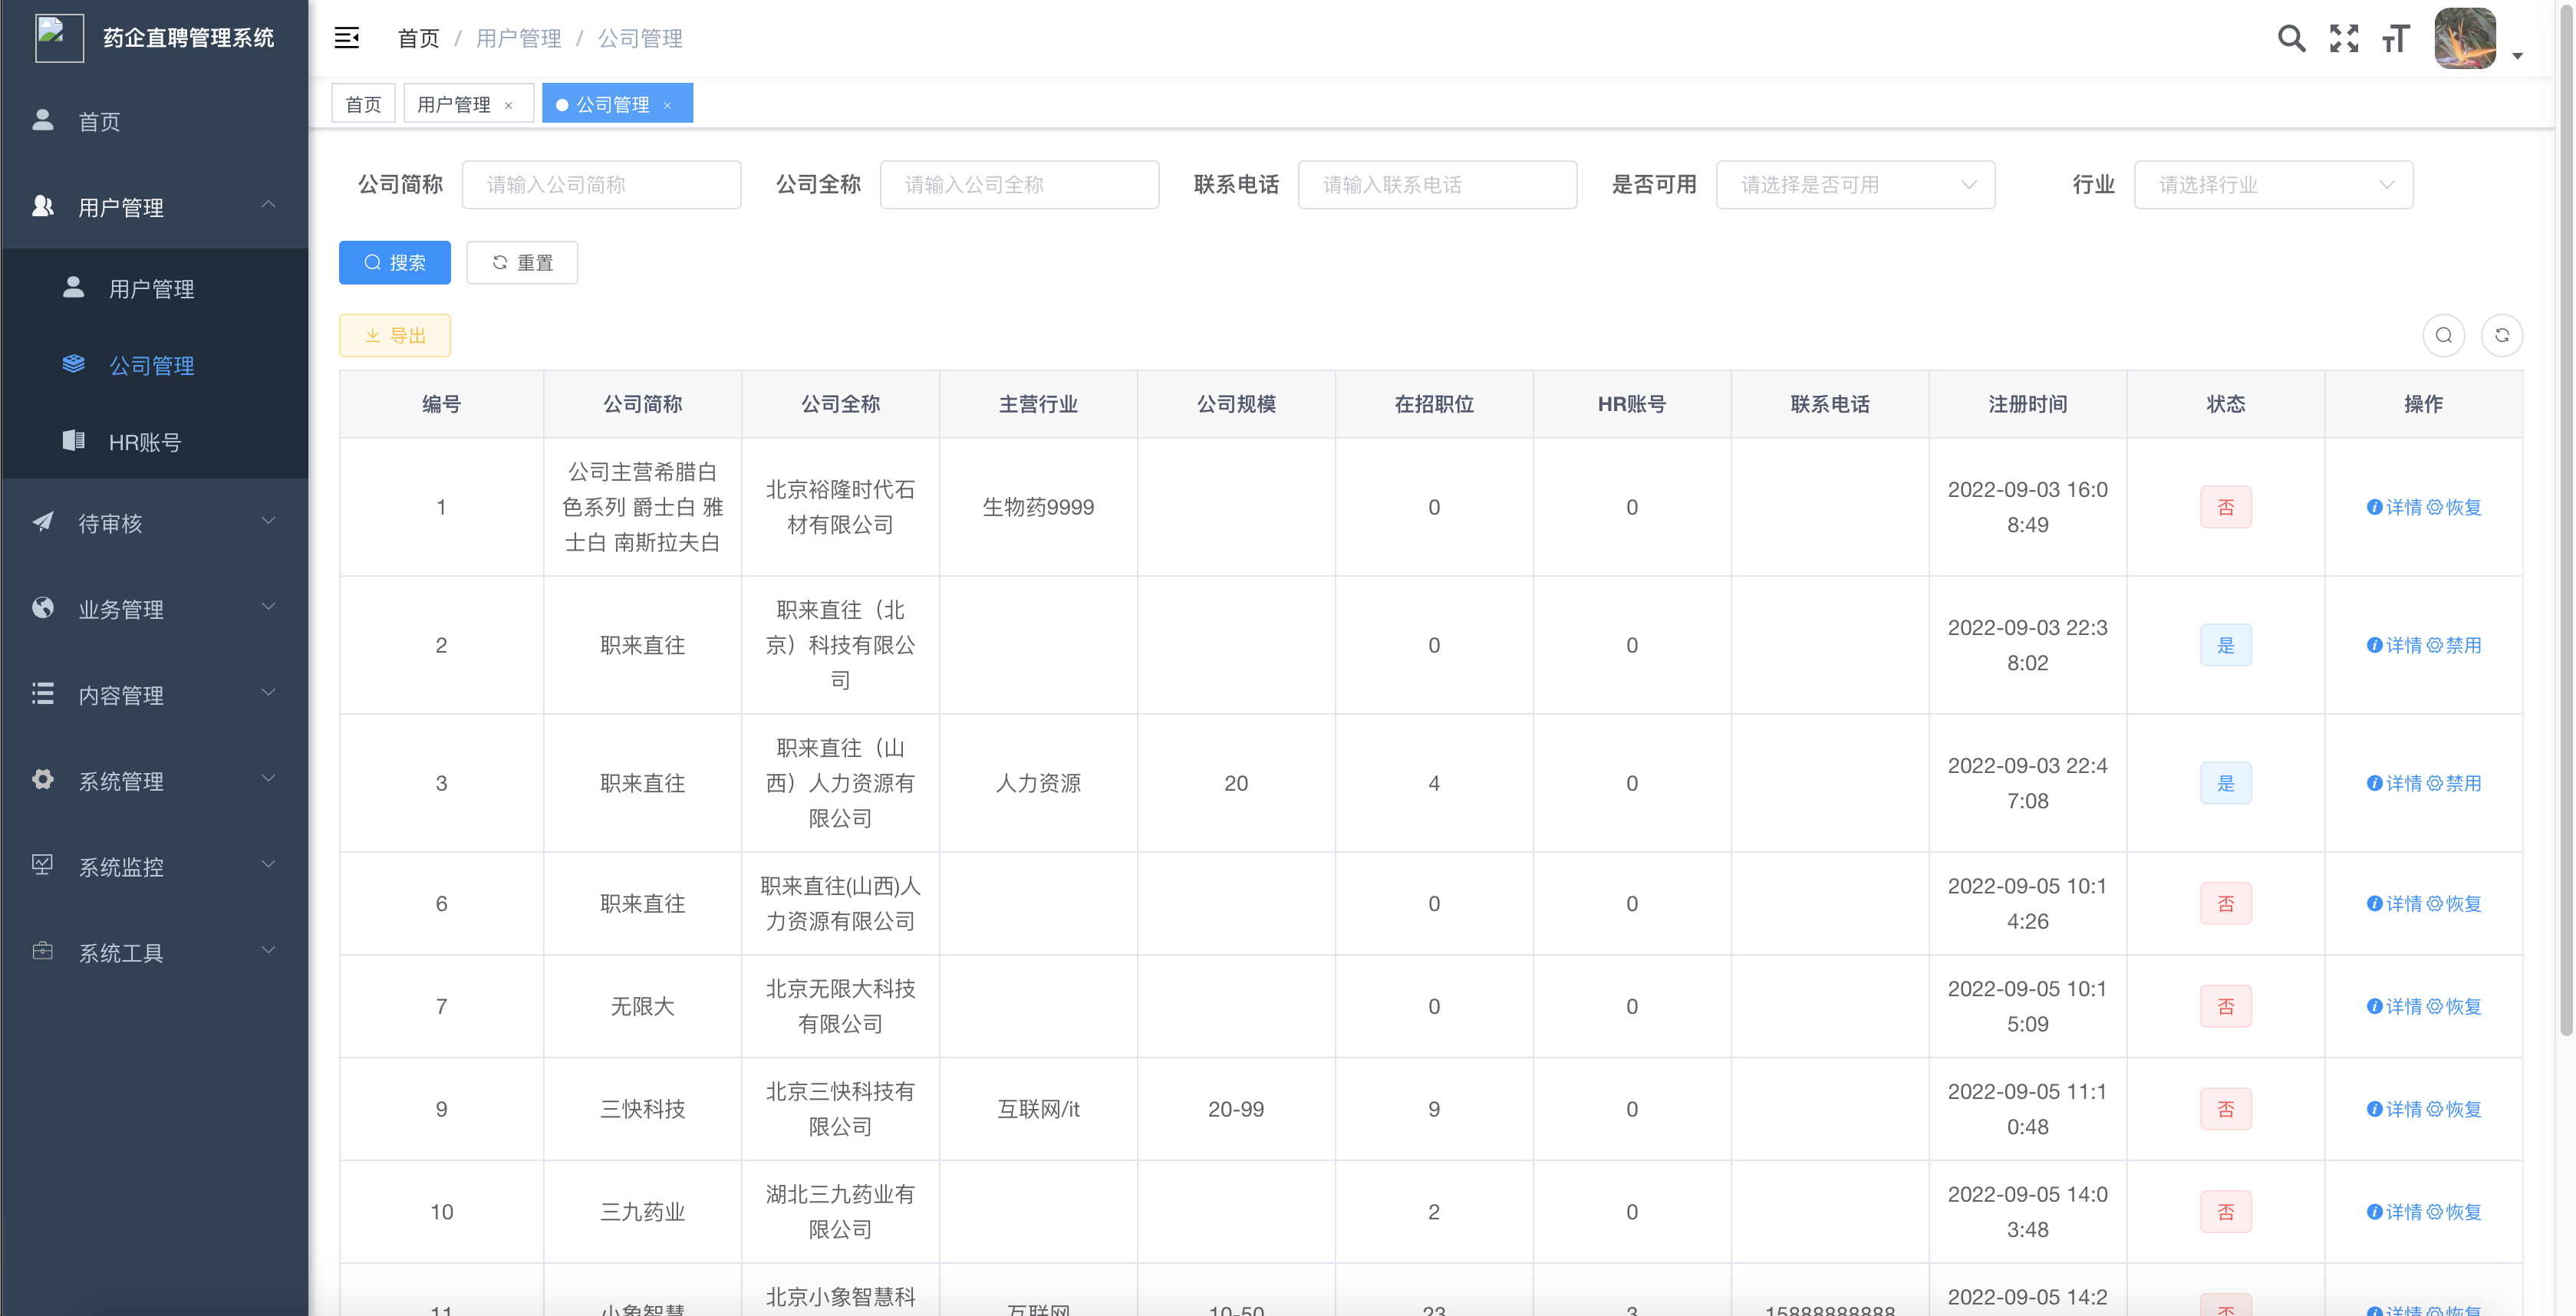This screenshot has height=1316, width=2576.
Task: Click 恢复 for 三九药业
Action: point(2453,1212)
